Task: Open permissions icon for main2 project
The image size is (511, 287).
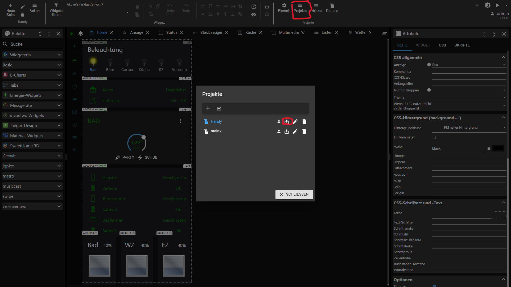Action: 279,132
